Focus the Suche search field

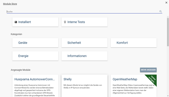(x=83, y=12)
